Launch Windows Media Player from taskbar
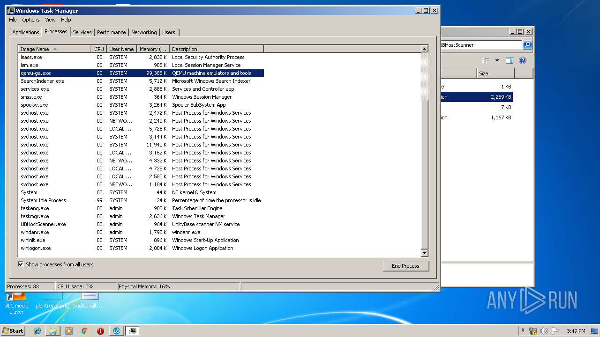This screenshot has width=600, height=337. coord(69,331)
